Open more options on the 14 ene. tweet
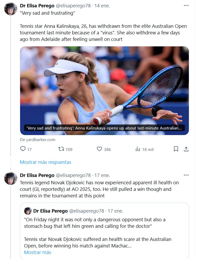Image resolution: width=198 pixels, height=259 pixels. click(186, 6)
